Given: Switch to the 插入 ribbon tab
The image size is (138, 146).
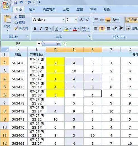Looking at the screenshot, I should 32,10.
